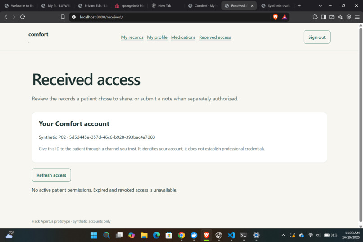Close the Received tab

(x=252, y=5)
